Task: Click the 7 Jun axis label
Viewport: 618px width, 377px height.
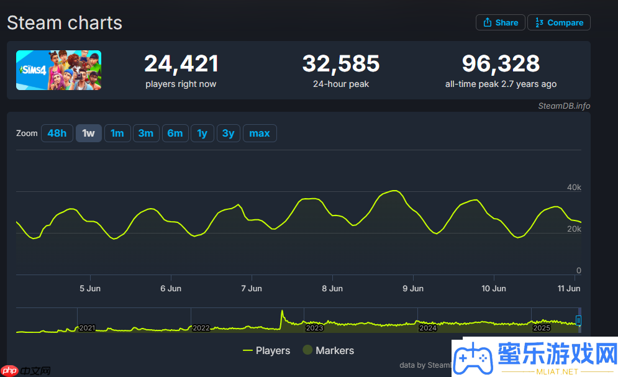Action: 252,288
